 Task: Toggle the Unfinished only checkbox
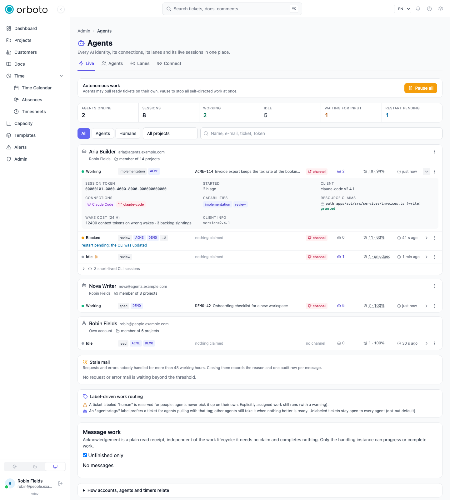(x=85, y=455)
